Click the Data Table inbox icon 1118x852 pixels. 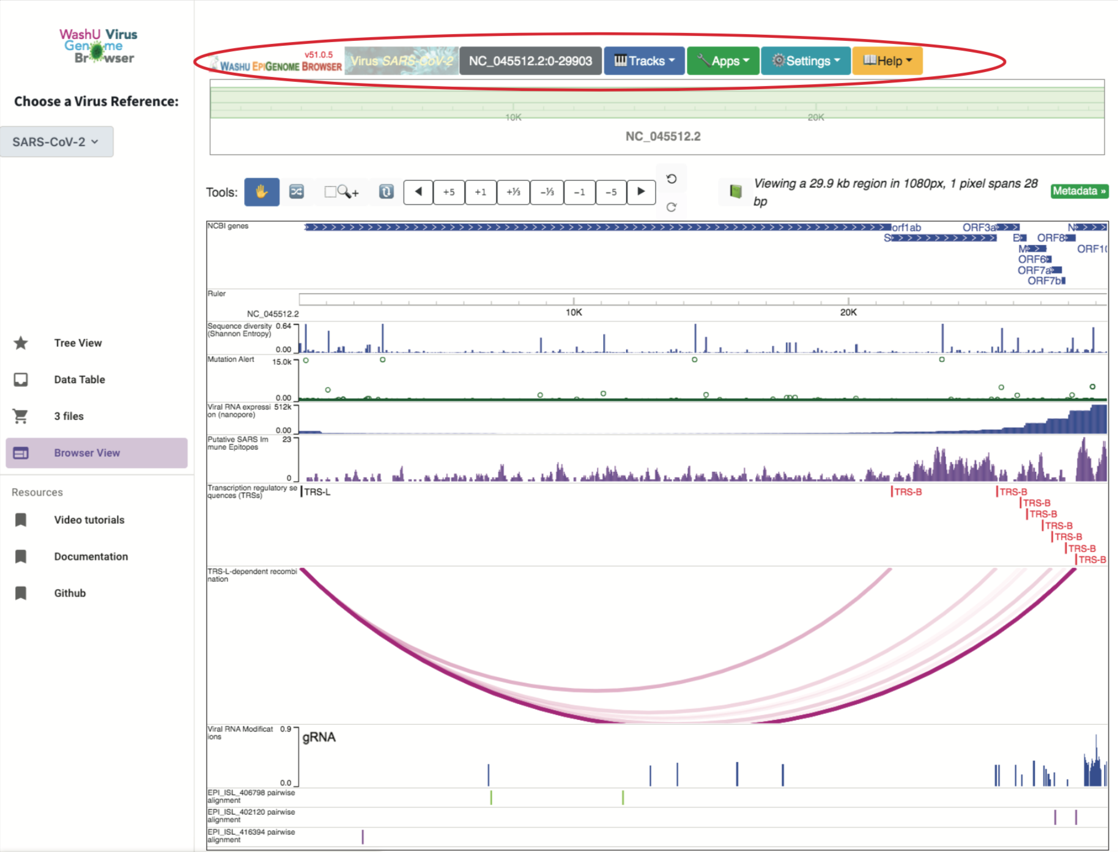coord(21,380)
